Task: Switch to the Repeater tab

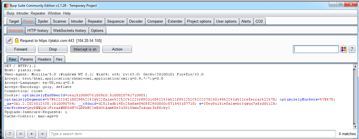Action: pyautogui.click(x=95, y=21)
